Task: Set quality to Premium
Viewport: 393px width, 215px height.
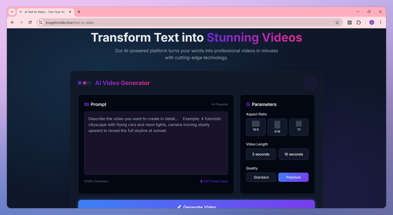Action: pos(293,177)
